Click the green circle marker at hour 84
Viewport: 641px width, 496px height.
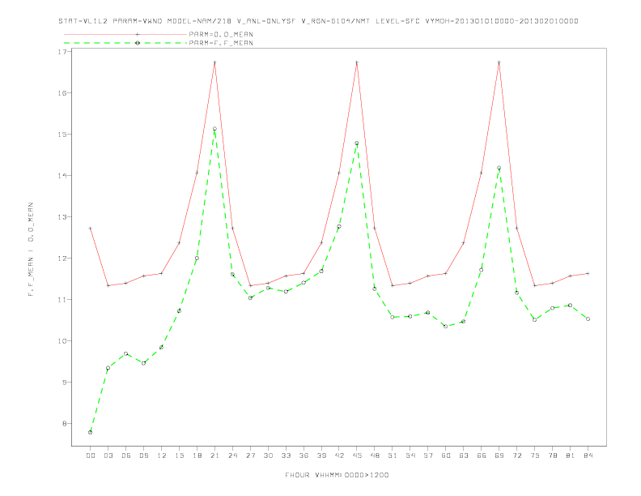588,319
